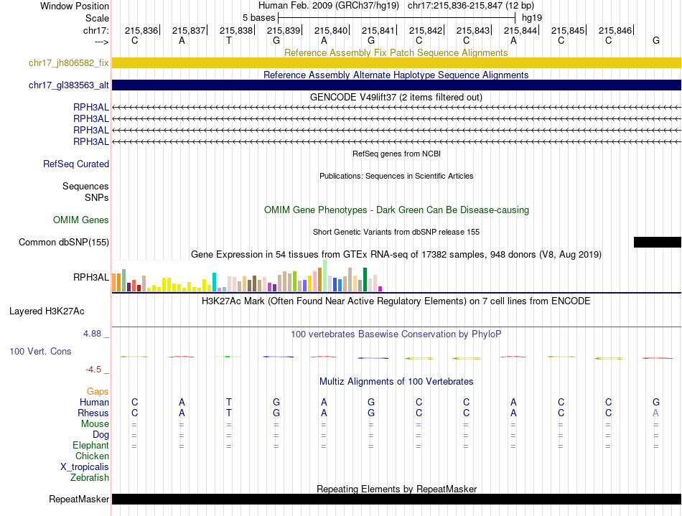682x516 pixels.
Task: Click the hg19 label beside the scale bar
Action: coord(532,18)
